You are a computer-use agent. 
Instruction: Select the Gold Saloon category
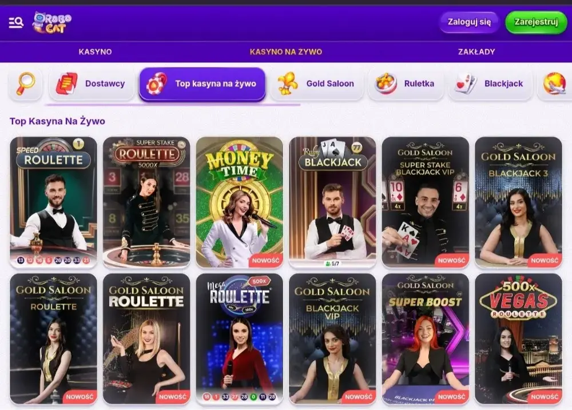click(317, 83)
